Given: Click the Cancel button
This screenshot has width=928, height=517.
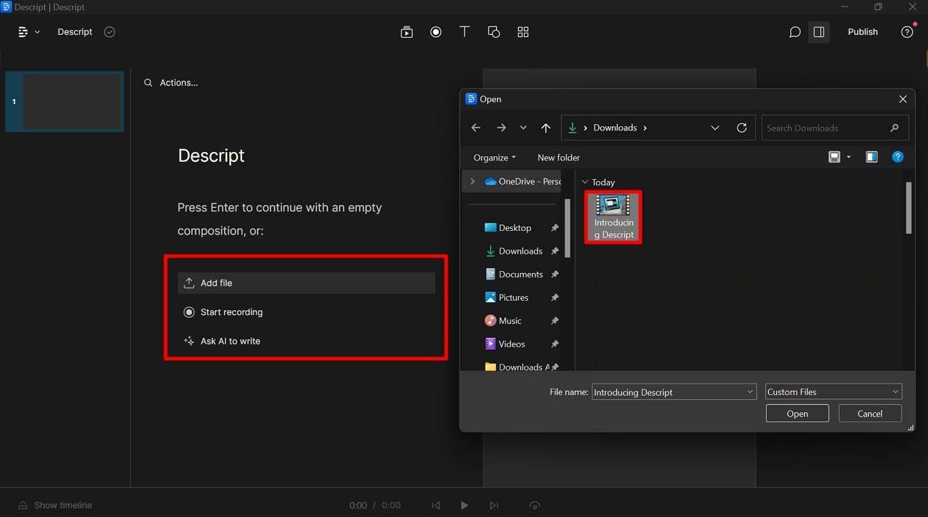Looking at the screenshot, I should pos(869,414).
